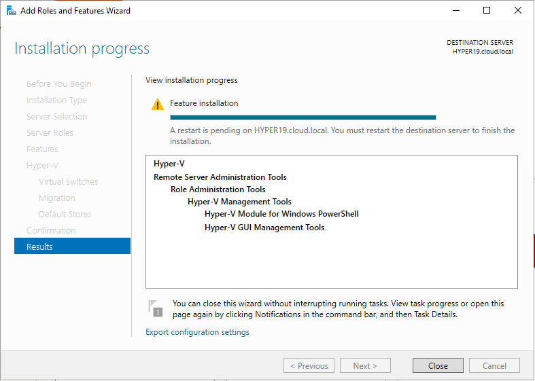
Task: Select Hyper-V GUI Management Tools
Action: [x=264, y=228]
